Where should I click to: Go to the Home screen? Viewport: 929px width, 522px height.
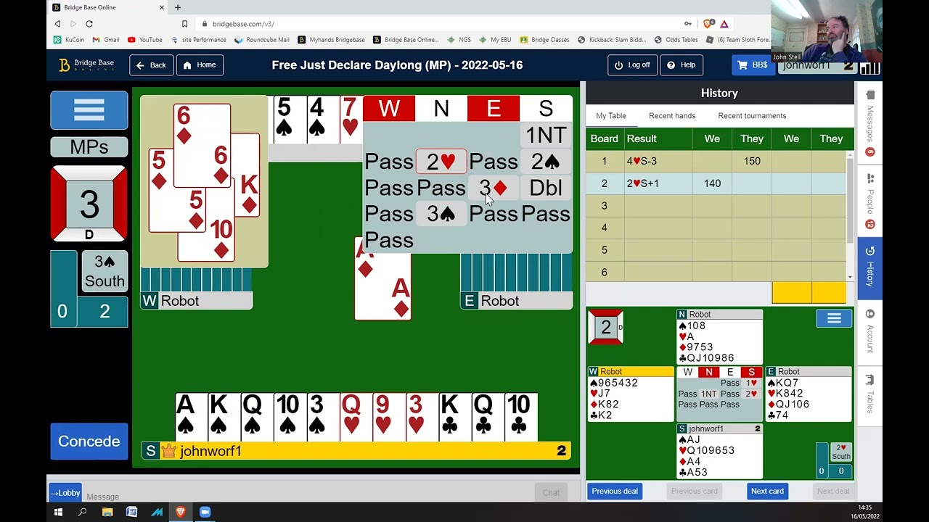(x=200, y=65)
